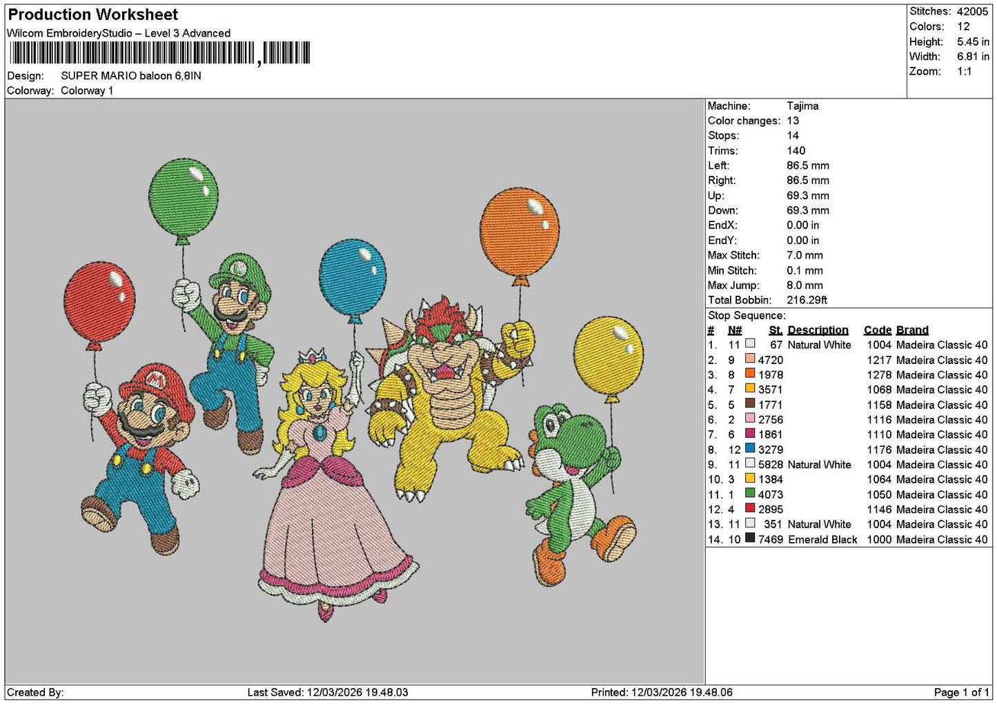997x704 pixels.
Task: Select the Color changes value 13
Action: tap(793, 121)
